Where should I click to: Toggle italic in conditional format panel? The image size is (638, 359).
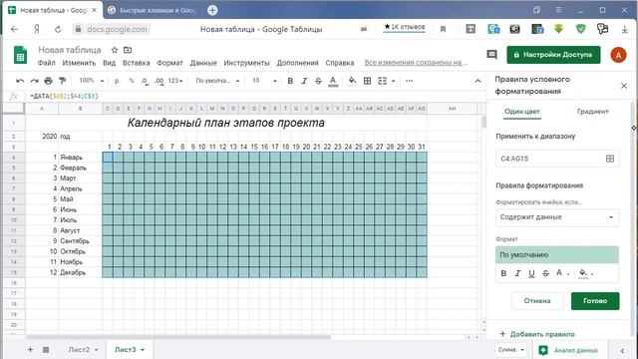pyautogui.click(x=517, y=273)
